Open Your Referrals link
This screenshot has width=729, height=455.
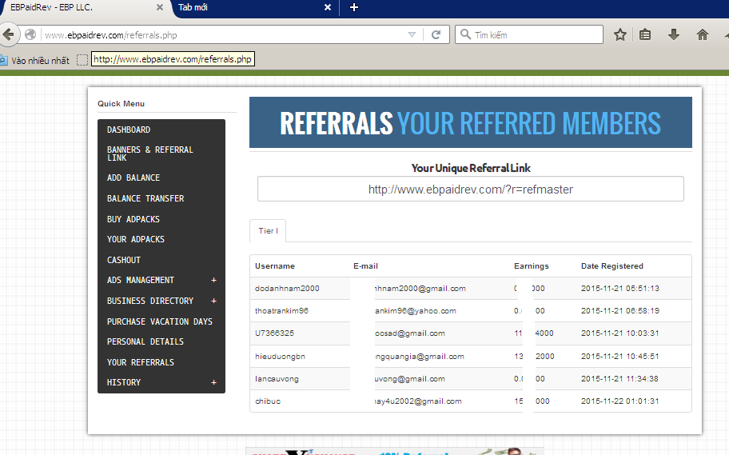tap(141, 362)
